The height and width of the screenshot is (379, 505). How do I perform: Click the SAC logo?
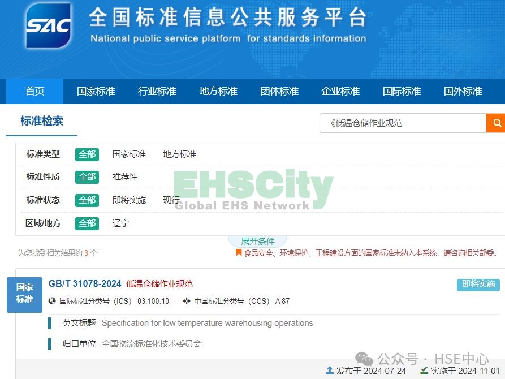pos(48,25)
